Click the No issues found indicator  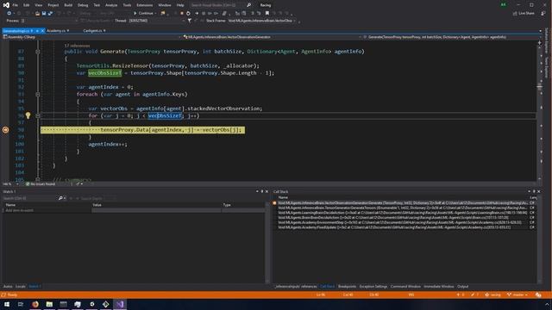(x=41, y=183)
